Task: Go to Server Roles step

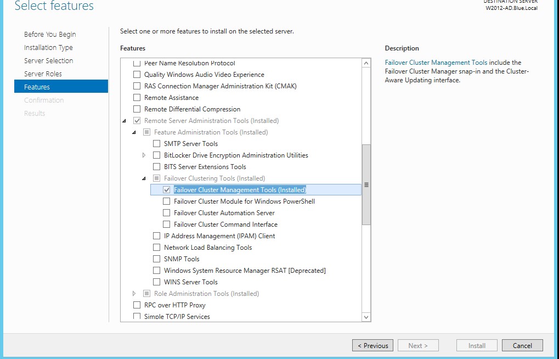Action: (43, 74)
